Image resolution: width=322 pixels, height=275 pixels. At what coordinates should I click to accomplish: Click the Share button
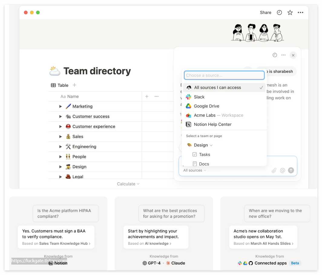coord(265,12)
